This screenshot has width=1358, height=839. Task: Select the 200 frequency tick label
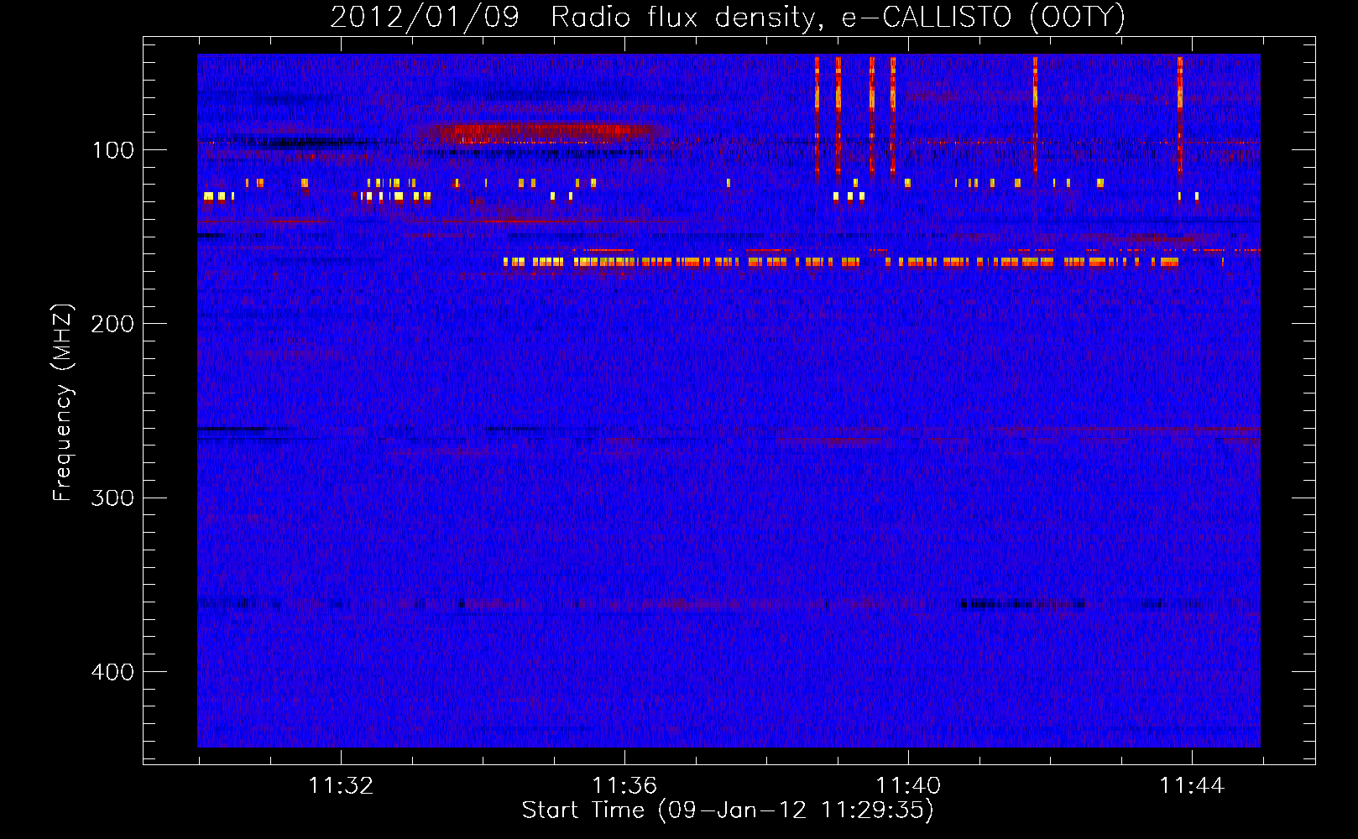click(112, 324)
